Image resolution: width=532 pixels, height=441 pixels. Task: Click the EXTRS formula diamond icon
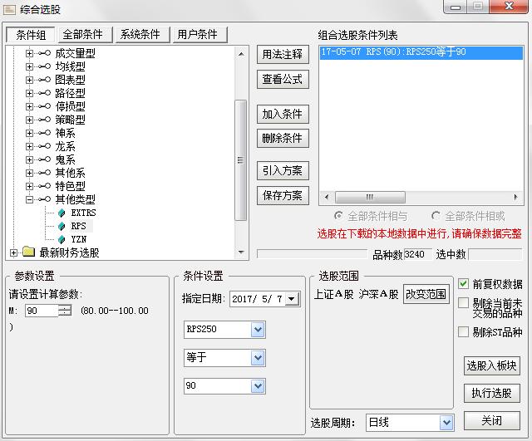click(62, 213)
